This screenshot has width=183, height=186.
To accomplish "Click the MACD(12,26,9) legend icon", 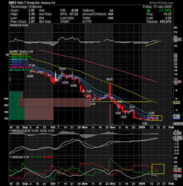I will coord(10,131).
